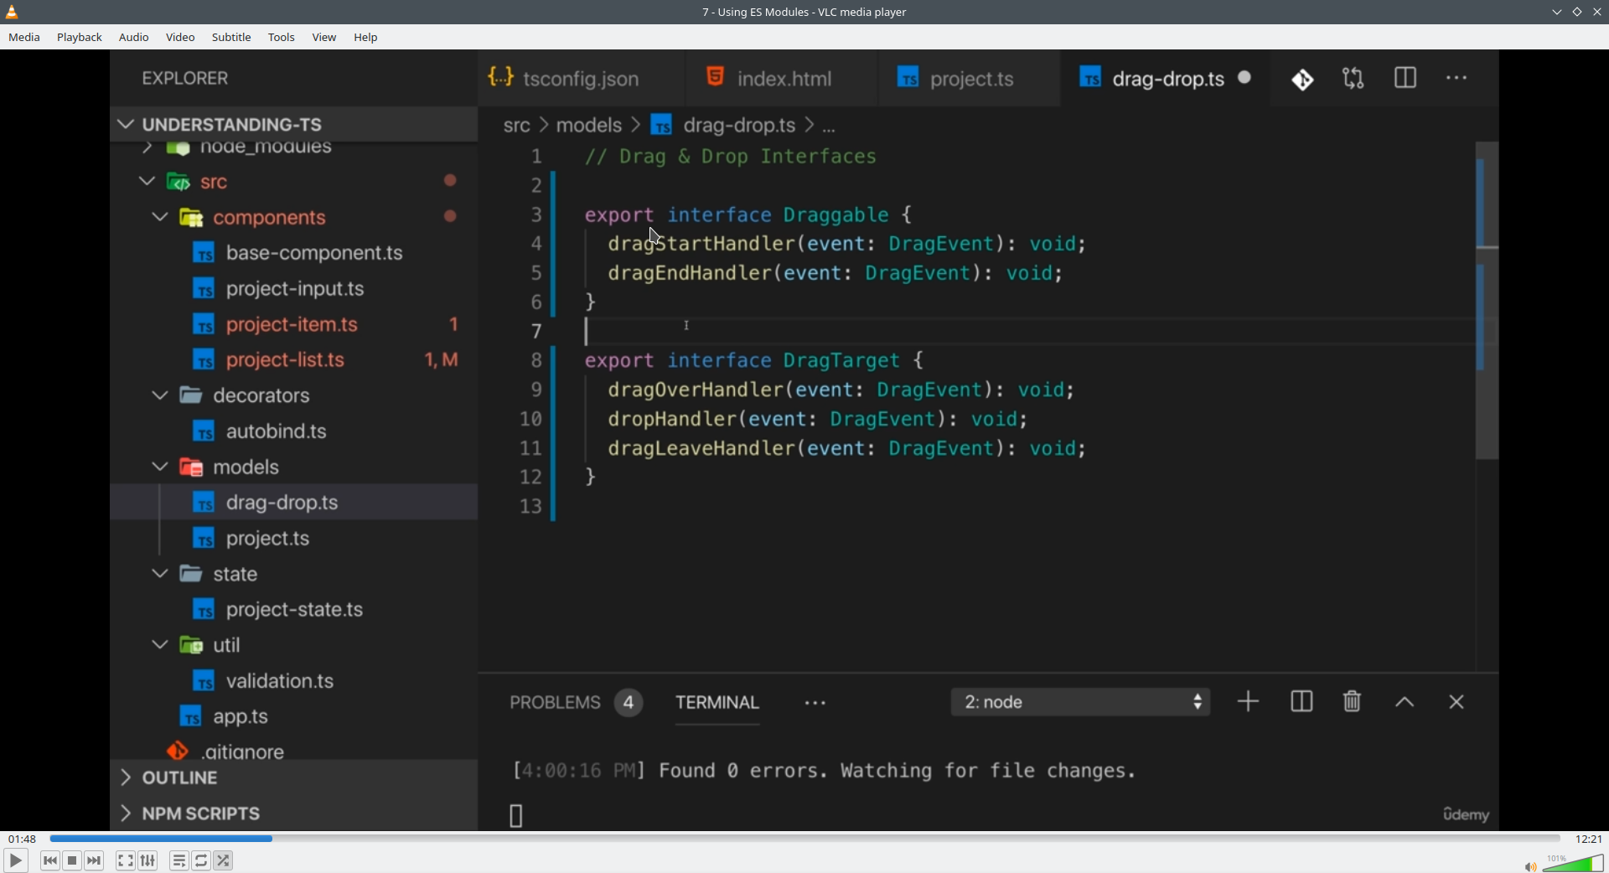1609x873 pixels.
Task: Create a new terminal with plus icon
Action: (1249, 701)
